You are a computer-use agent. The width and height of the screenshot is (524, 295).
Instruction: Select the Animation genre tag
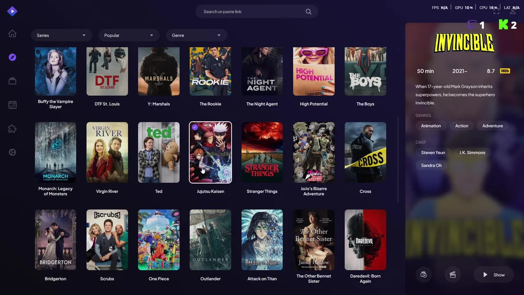pos(431,126)
